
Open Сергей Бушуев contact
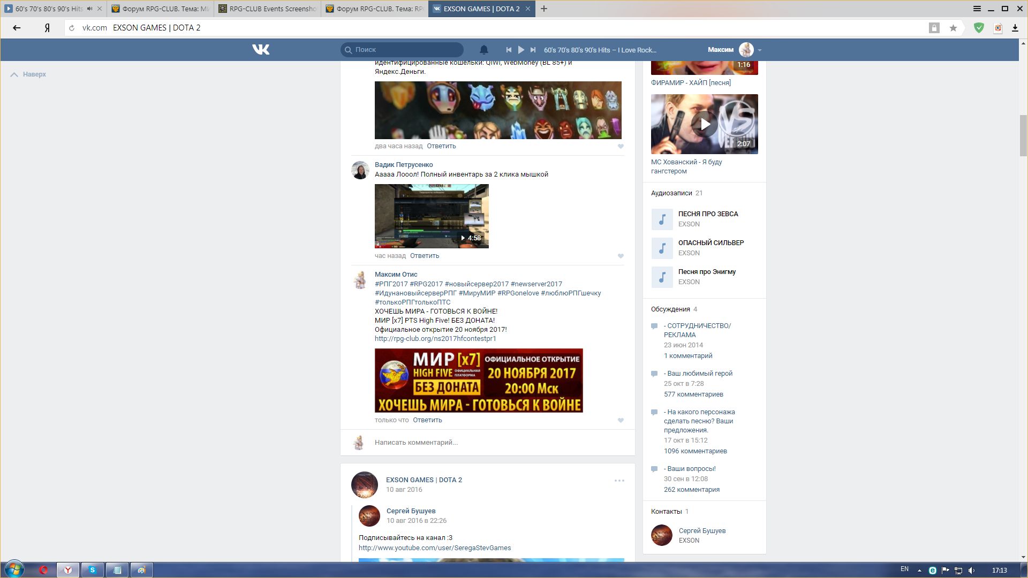pos(702,531)
